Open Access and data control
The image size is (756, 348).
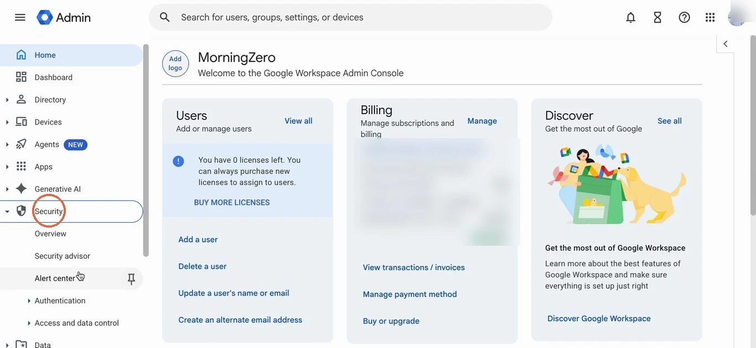tap(76, 323)
